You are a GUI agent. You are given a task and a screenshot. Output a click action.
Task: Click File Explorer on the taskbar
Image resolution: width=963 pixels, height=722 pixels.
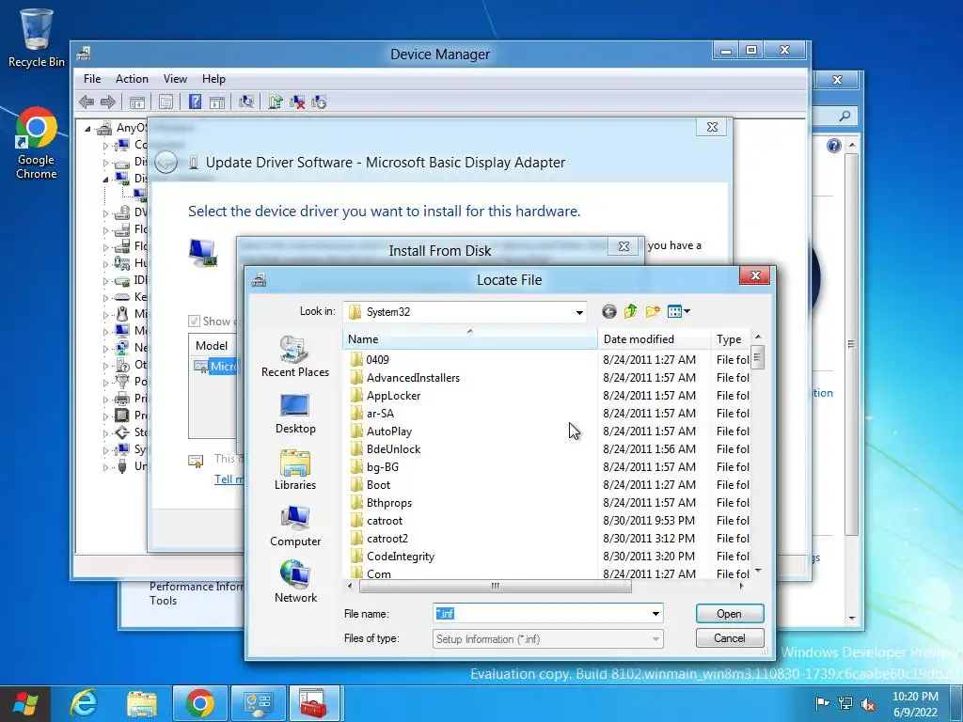point(142,703)
